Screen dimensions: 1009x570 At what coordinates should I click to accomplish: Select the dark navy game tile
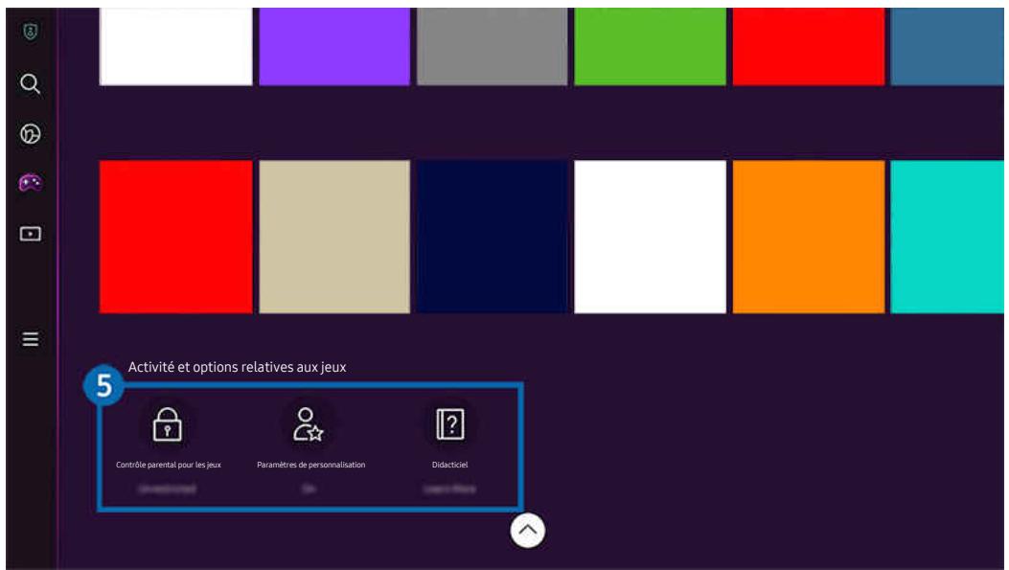click(x=493, y=237)
